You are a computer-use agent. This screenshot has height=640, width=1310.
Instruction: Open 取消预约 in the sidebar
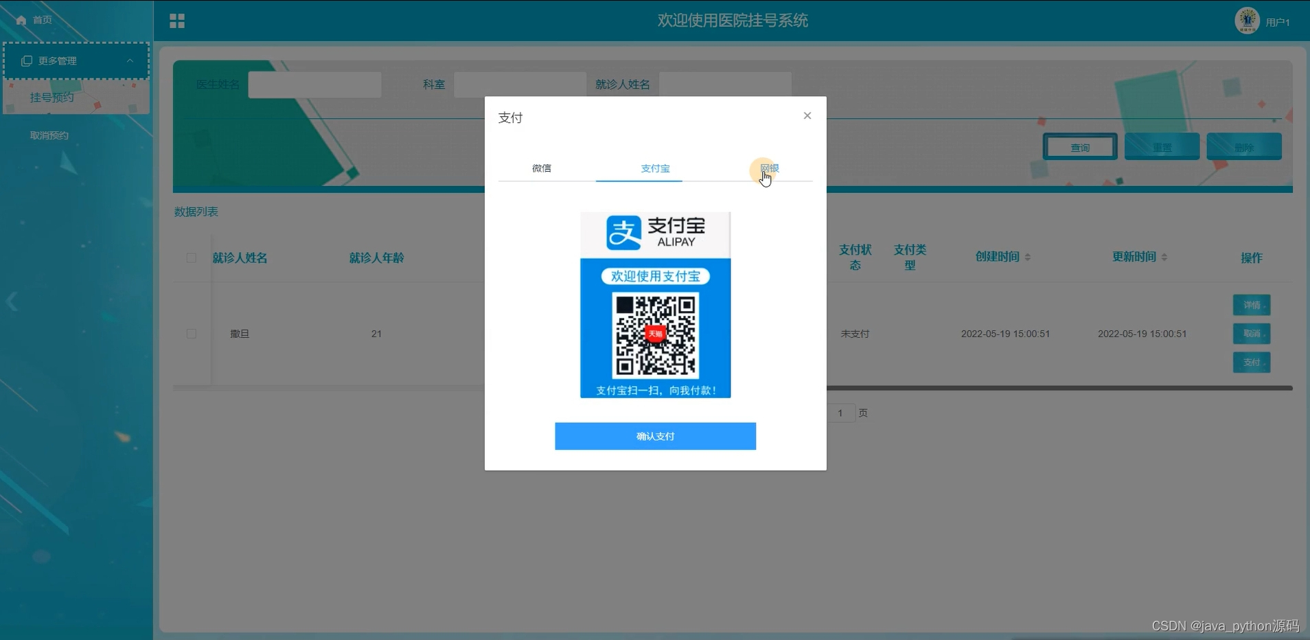[x=49, y=135]
